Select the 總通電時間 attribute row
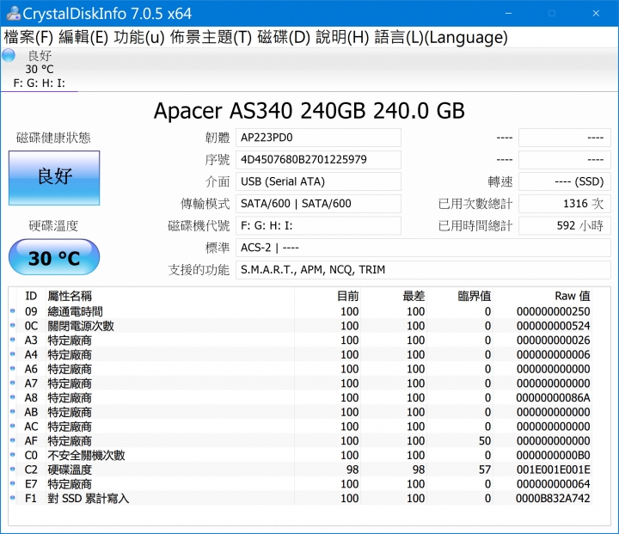The height and width of the screenshot is (534, 619). click(x=300, y=311)
